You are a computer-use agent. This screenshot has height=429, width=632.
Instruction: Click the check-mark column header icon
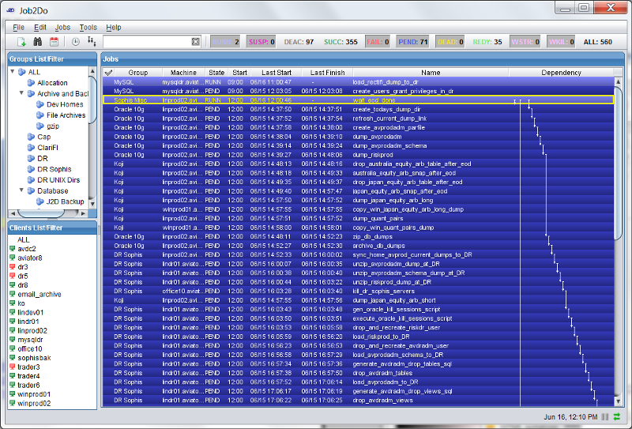[108, 73]
